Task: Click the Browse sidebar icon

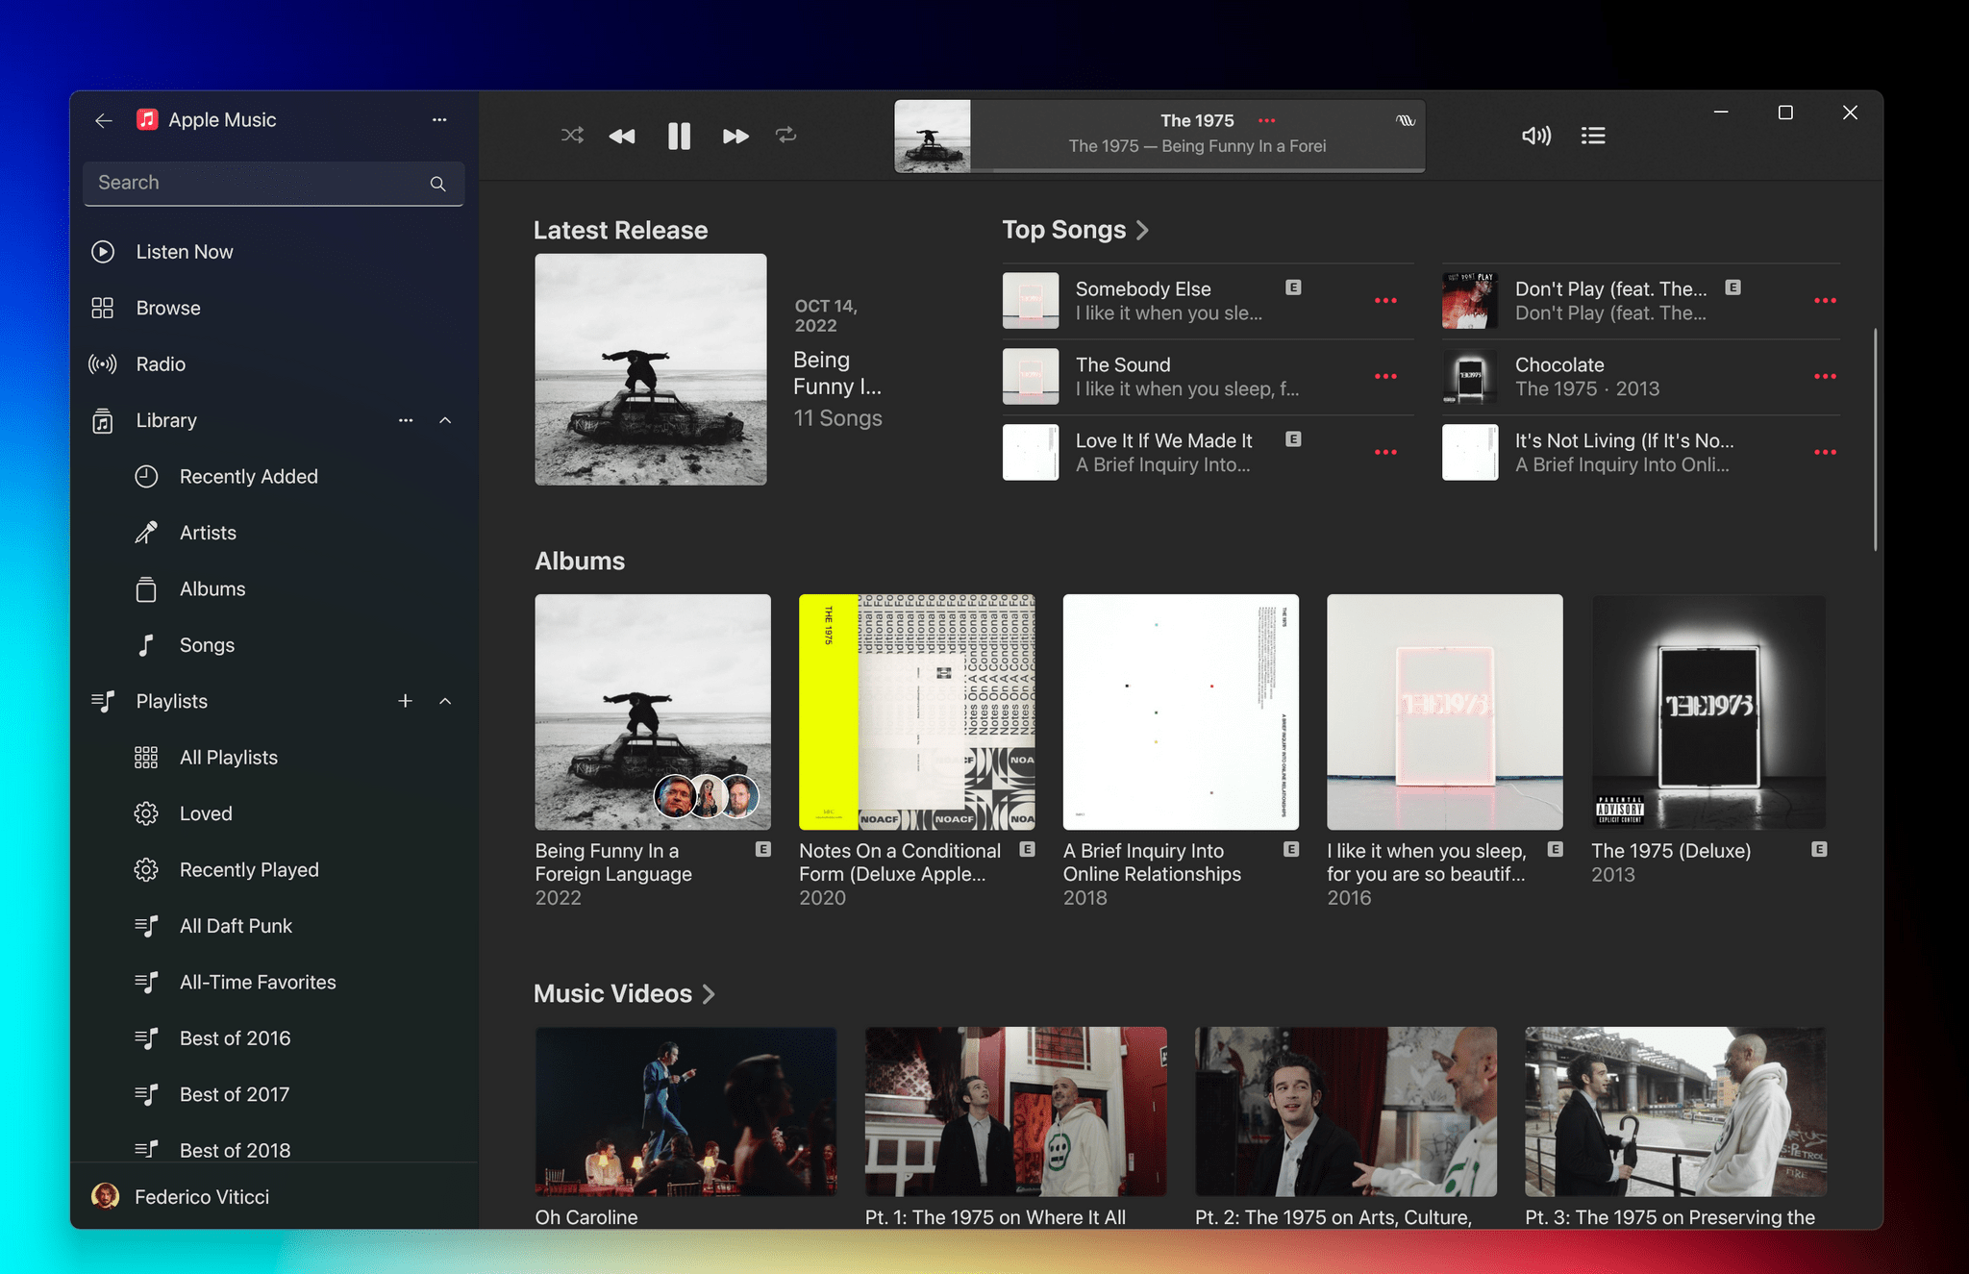Action: 102,307
